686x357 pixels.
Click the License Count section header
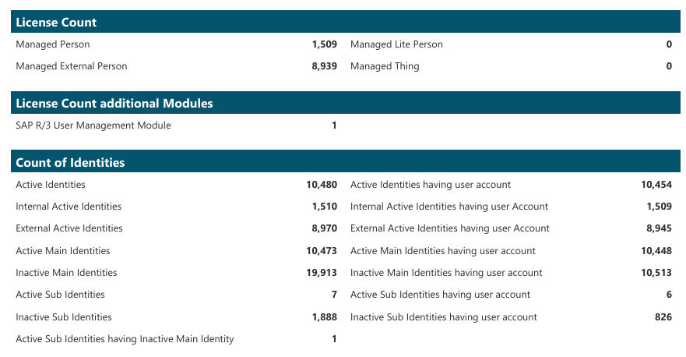tap(346, 22)
